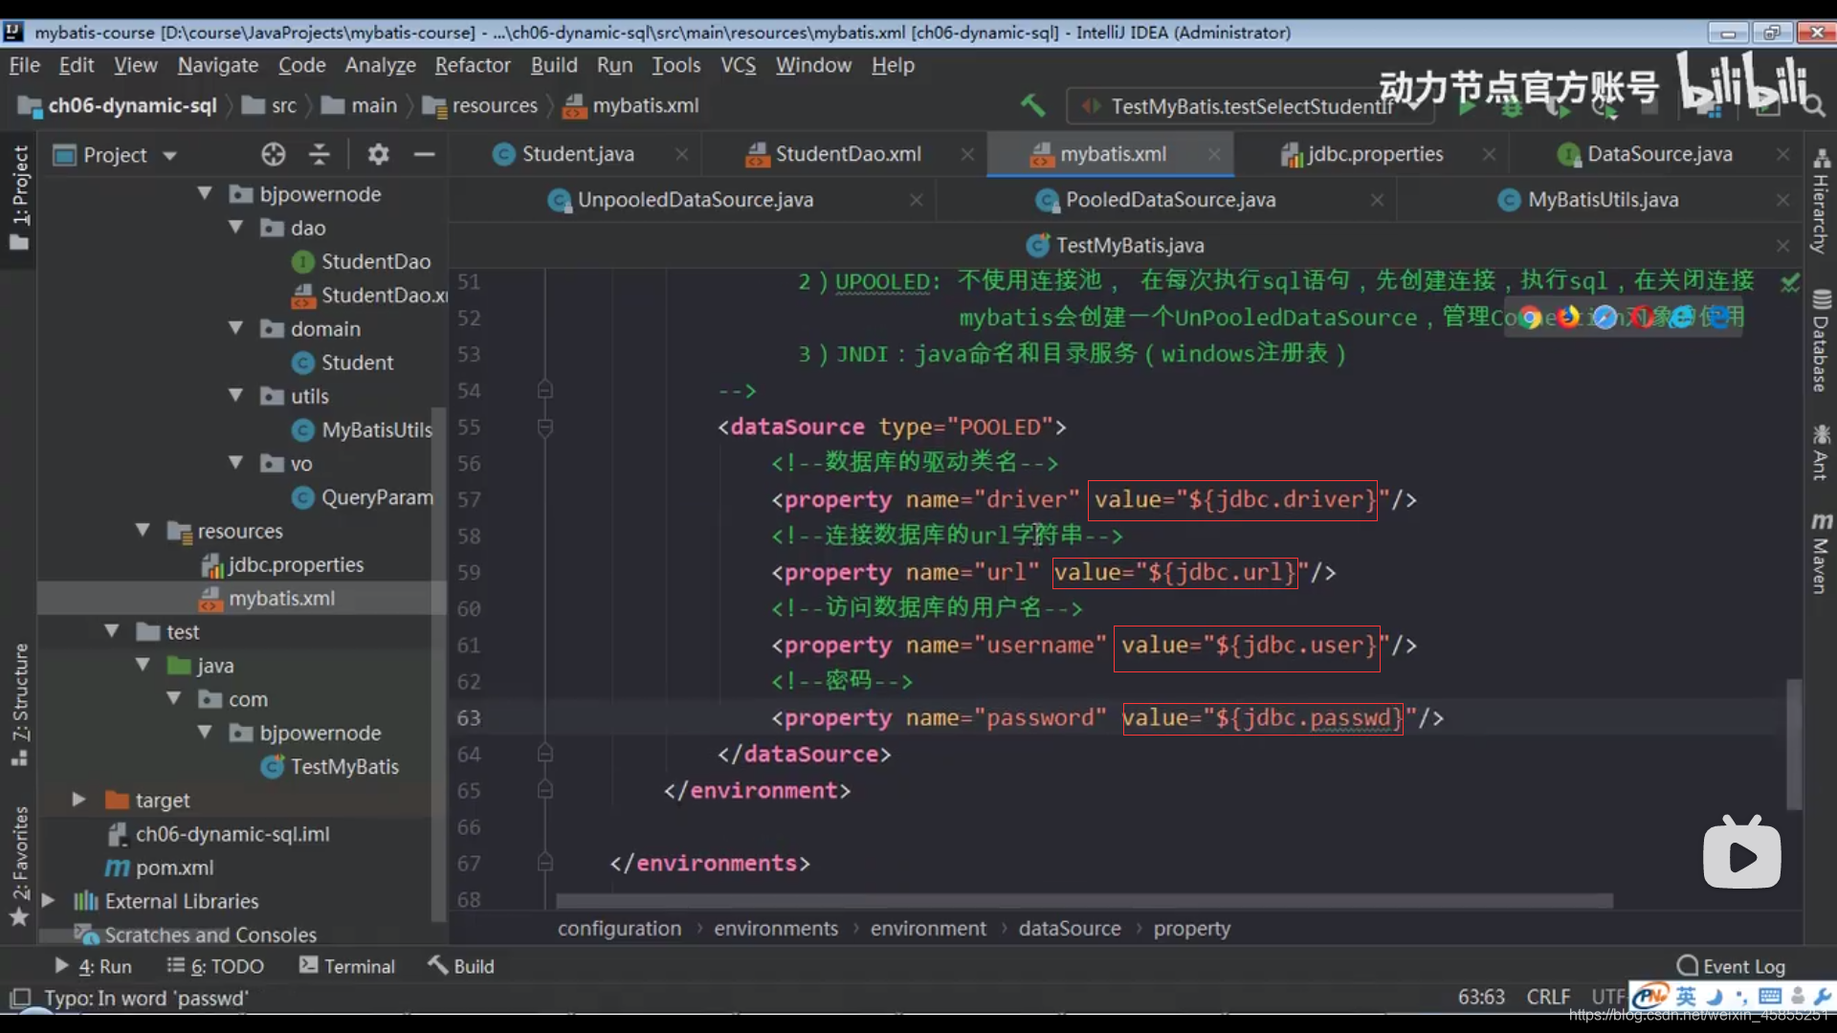Open in Chrome browser preview icon

click(1530, 318)
